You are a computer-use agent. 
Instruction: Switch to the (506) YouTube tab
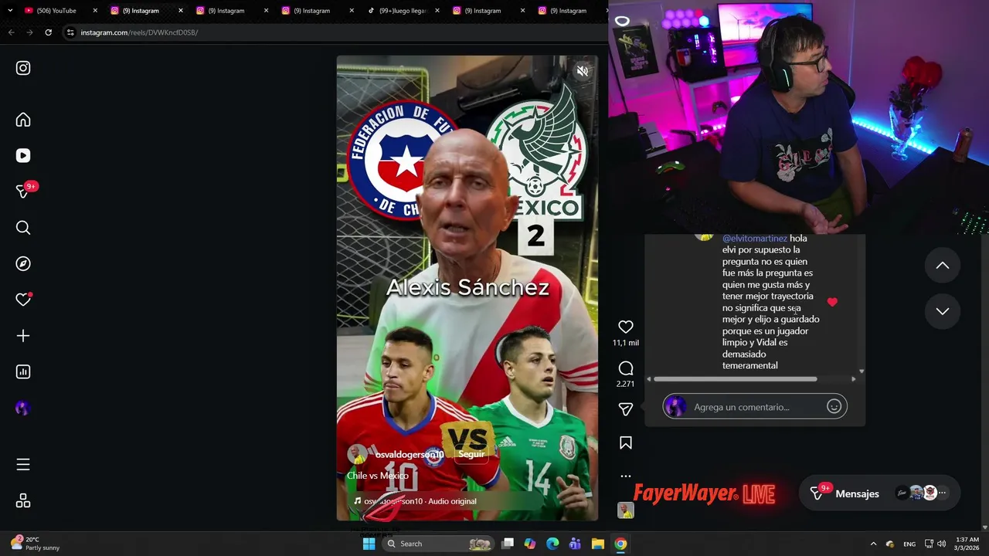coord(56,11)
